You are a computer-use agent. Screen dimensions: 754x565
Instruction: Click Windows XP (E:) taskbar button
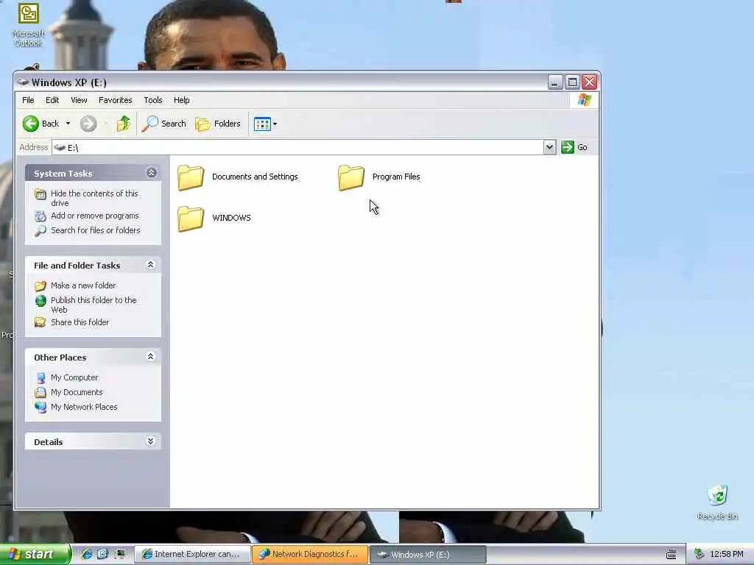point(428,555)
